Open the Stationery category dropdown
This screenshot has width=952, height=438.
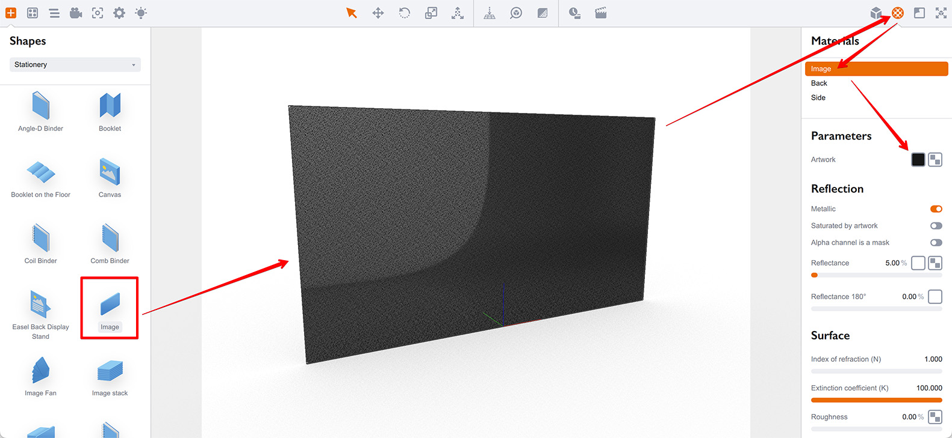point(75,64)
